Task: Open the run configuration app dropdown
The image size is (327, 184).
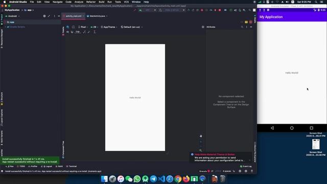Action: (148, 10)
